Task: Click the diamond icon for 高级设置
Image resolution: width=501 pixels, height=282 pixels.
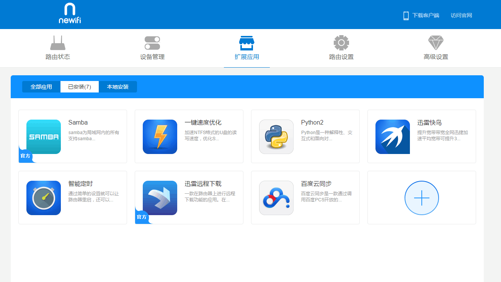Action: 436,43
